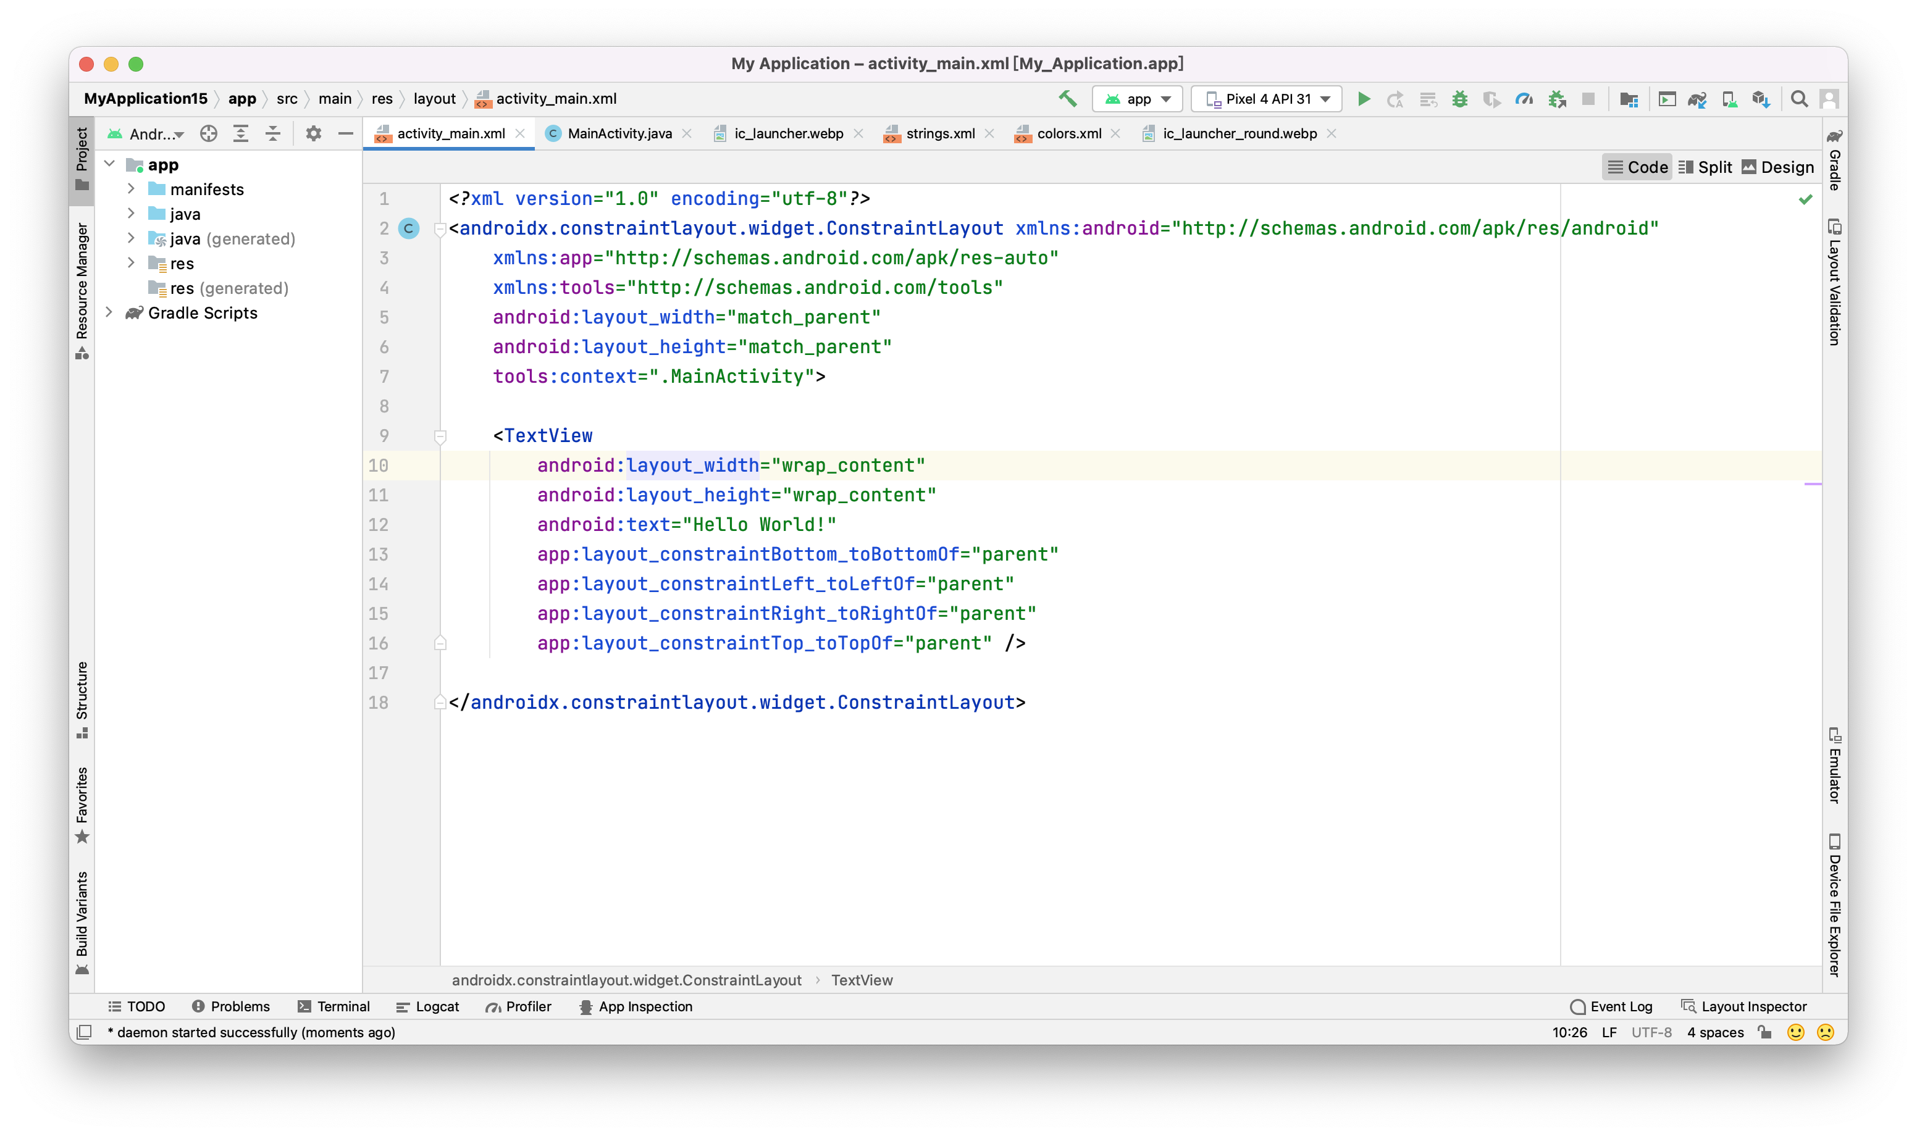
Task: Click the Apply Code Changes icon
Action: 1428,99
